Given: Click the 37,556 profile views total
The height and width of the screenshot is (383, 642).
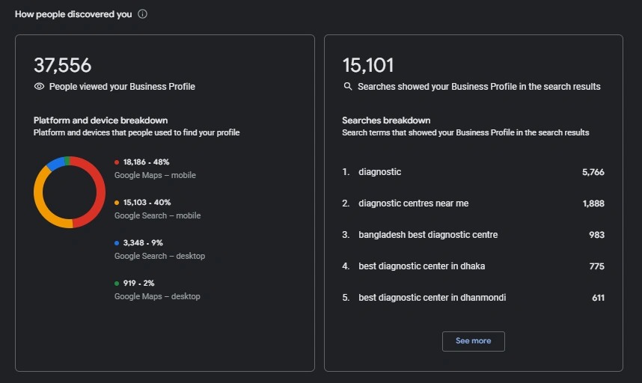Looking at the screenshot, I should click(63, 65).
